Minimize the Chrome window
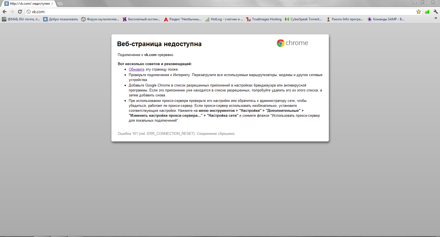Screen dimensions: 440x237 415,2
